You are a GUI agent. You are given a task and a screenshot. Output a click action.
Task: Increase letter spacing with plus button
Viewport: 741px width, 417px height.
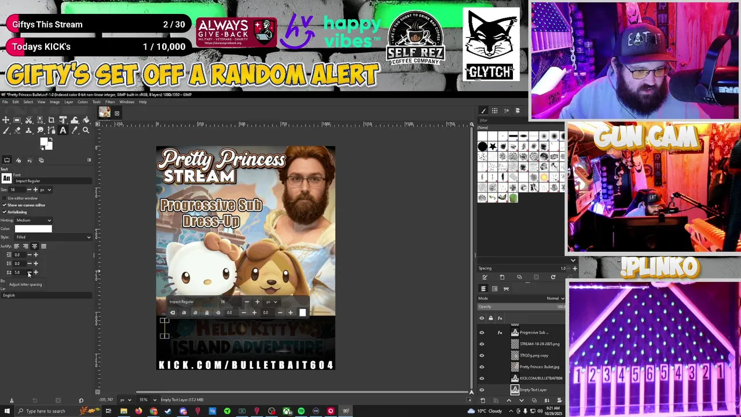click(36, 272)
